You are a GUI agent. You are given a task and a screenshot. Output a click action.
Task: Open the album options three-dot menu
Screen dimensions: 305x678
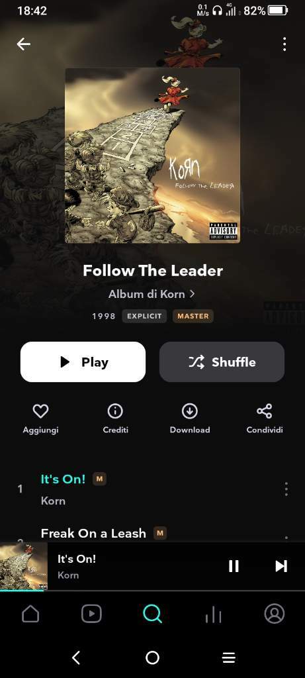(x=284, y=44)
